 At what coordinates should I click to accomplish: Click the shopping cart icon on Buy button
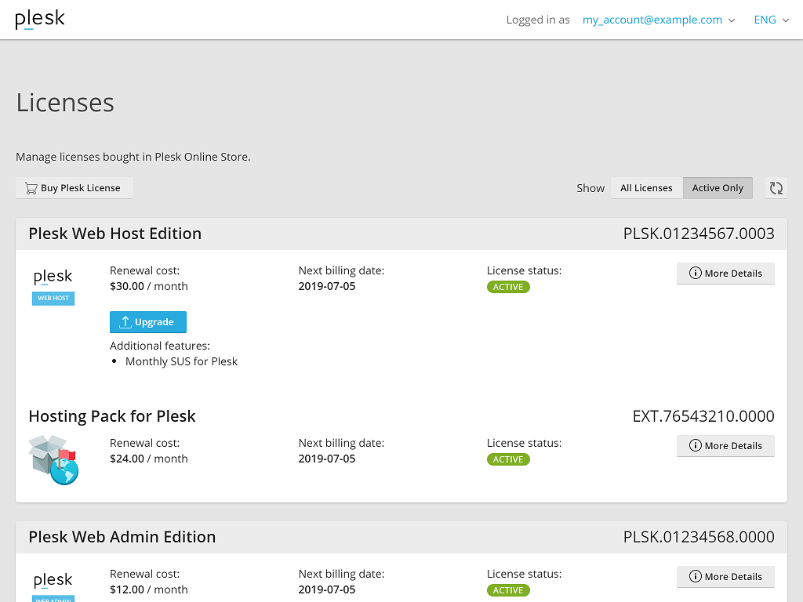tap(31, 188)
